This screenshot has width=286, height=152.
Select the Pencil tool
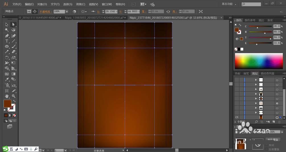click(7, 52)
